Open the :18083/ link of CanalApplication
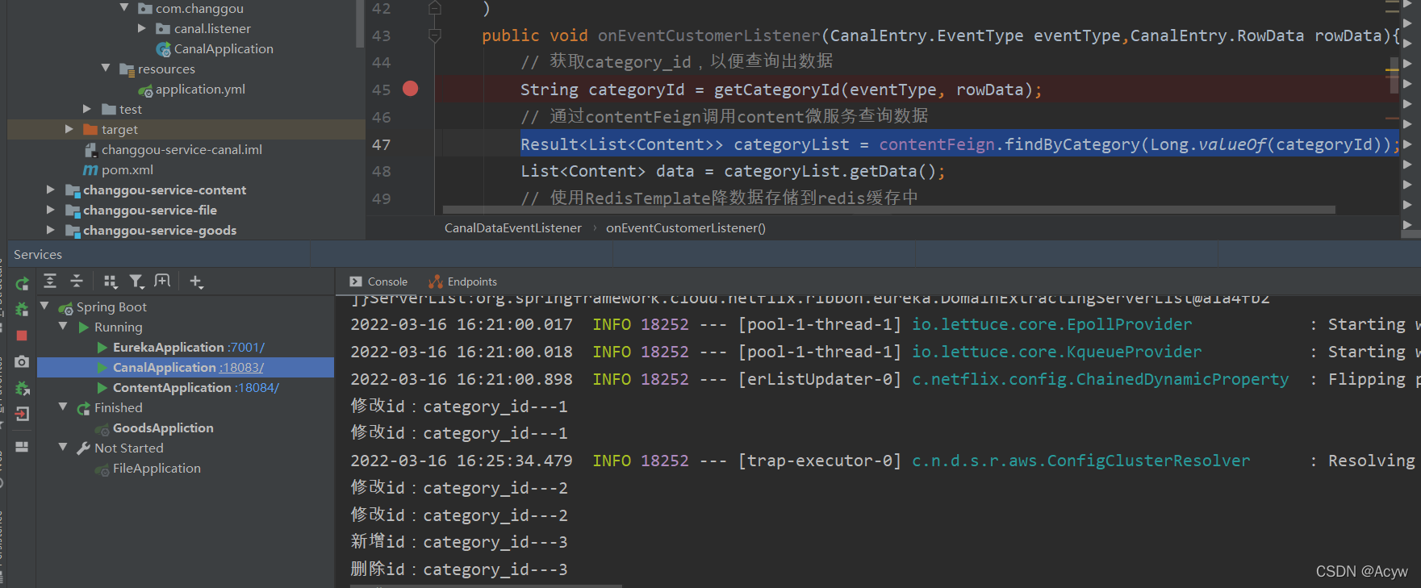1421x588 pixels. (241, 368)
